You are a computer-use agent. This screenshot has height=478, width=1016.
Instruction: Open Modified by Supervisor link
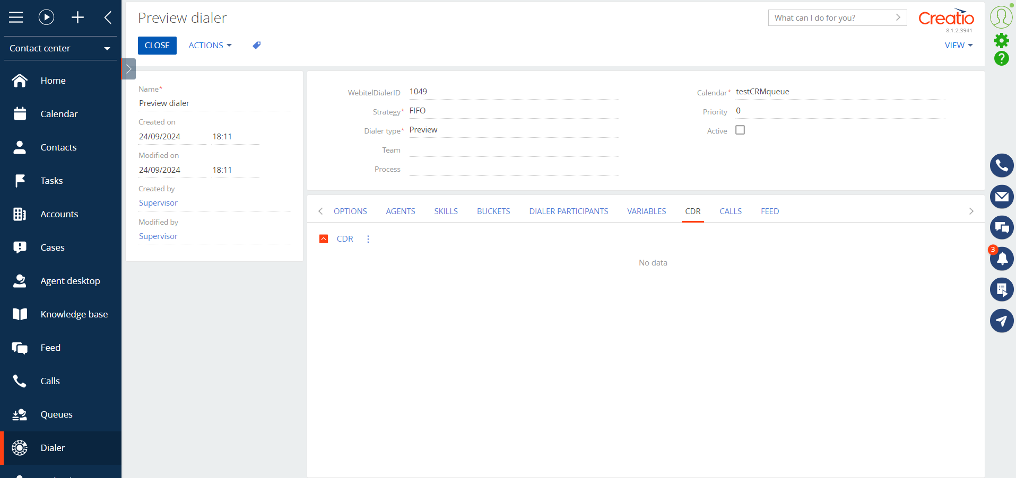pos(158,236)
